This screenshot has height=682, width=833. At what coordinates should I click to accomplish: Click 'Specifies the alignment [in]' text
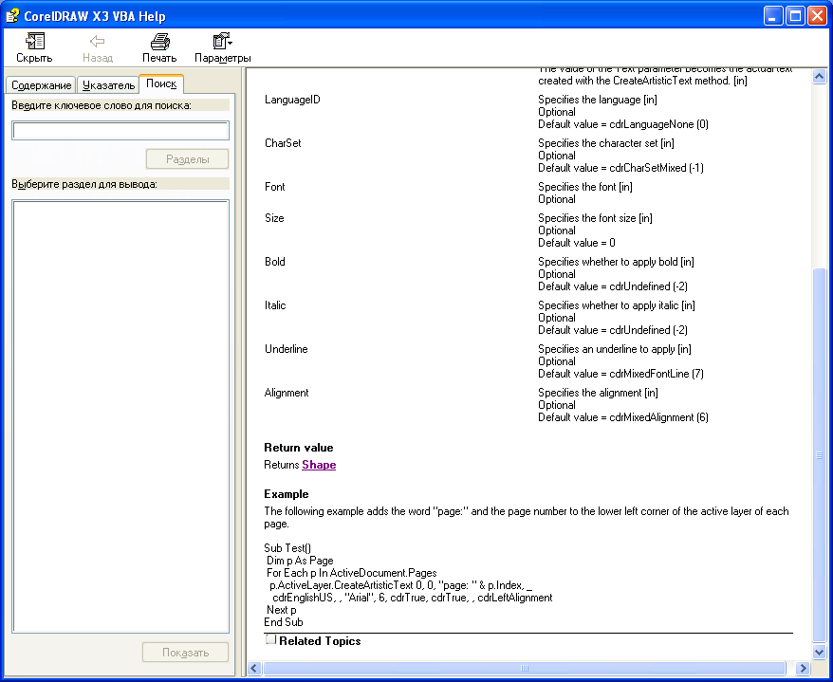click(x=599, y=393)
